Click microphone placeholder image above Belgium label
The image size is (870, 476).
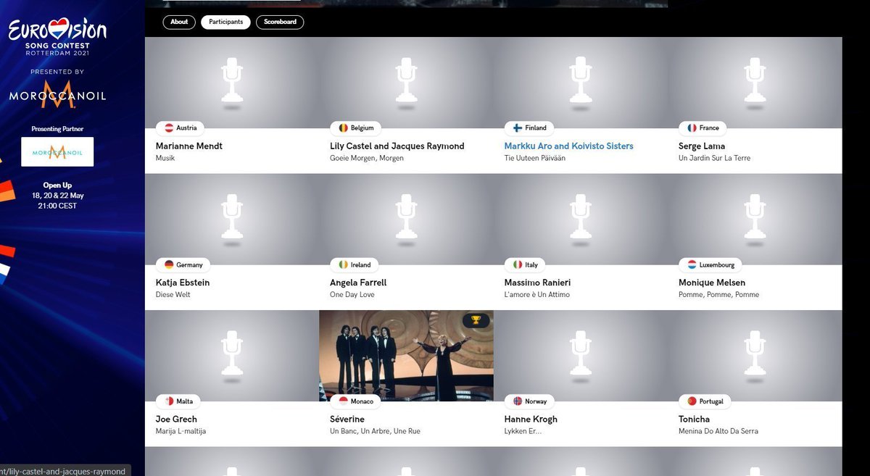coord(406,83)
